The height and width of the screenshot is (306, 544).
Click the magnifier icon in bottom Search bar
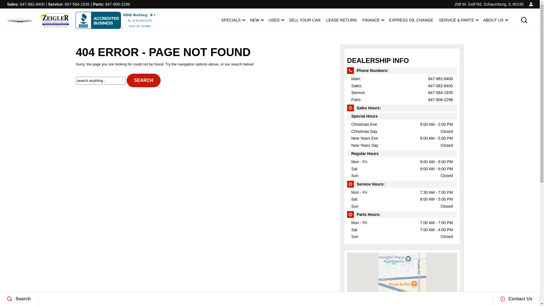click(10, 299)
